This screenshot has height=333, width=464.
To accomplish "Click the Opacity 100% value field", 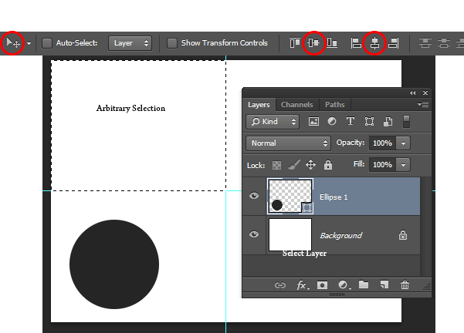I will click(382, 143).
